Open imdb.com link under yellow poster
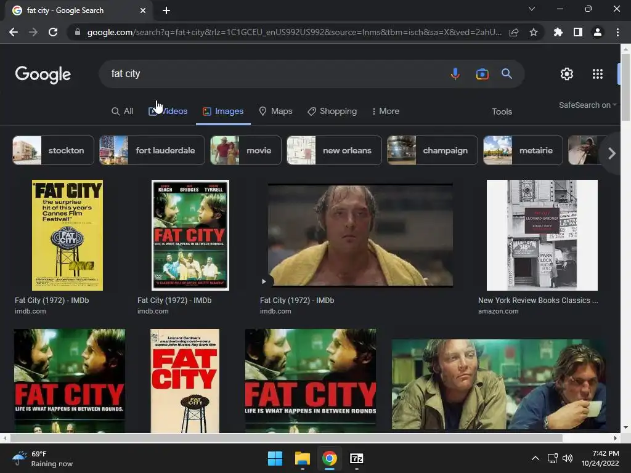 (x=30, y=311)
